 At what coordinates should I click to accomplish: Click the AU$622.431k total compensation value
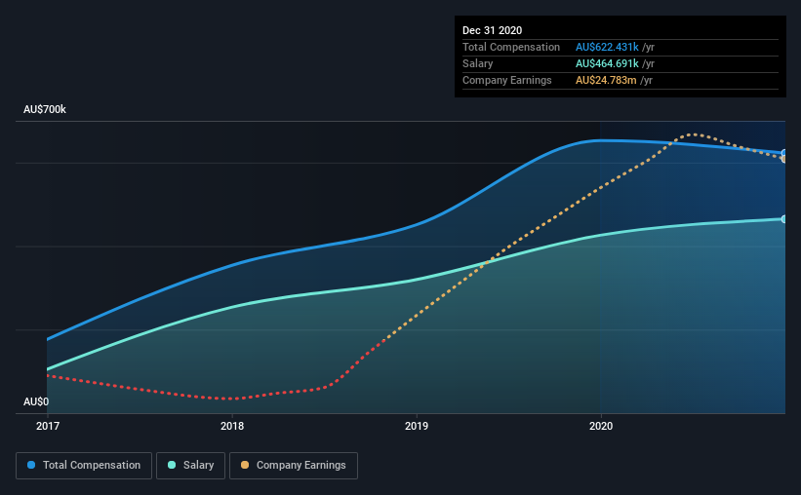607,47
